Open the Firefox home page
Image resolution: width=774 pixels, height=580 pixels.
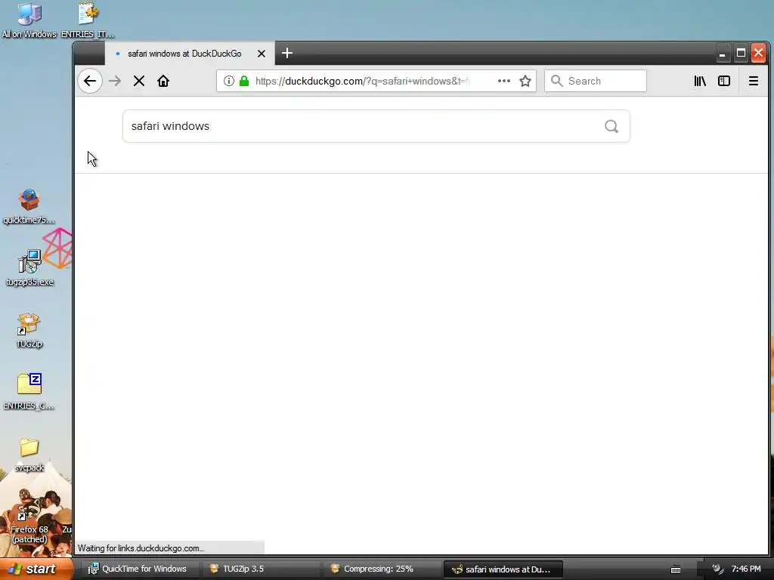tap(163, 81)
